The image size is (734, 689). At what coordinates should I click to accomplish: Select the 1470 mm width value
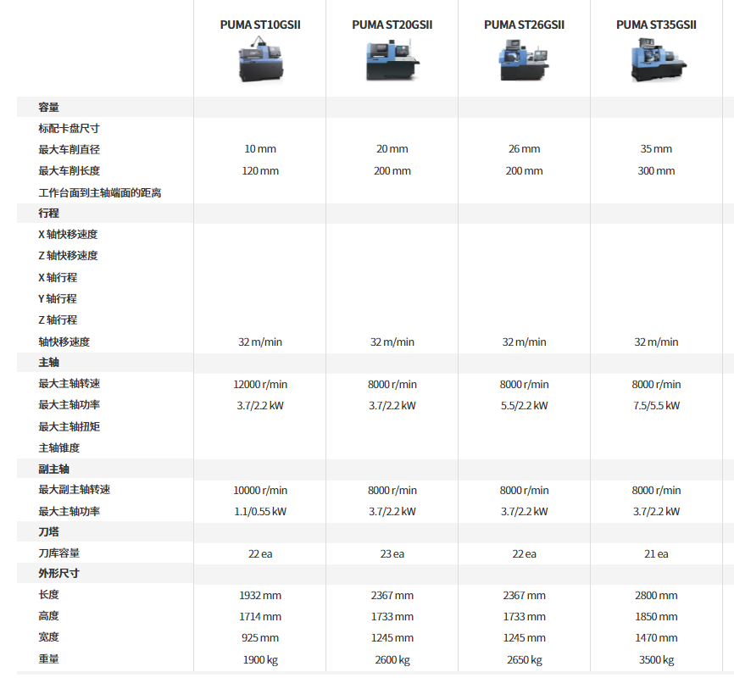click(x=656, y=637)
